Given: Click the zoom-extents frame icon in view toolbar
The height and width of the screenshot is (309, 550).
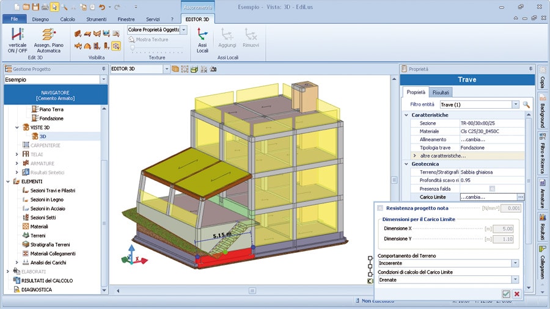Looking at the screenshot, I should coord(185,69).
